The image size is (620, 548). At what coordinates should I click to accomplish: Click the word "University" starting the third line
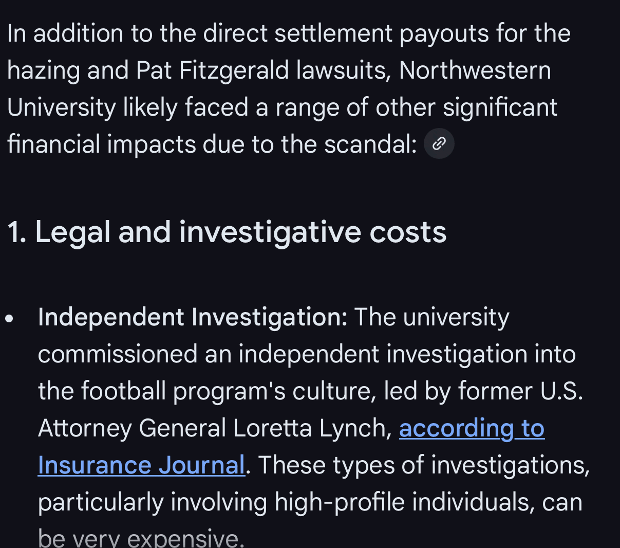[62, 107]
